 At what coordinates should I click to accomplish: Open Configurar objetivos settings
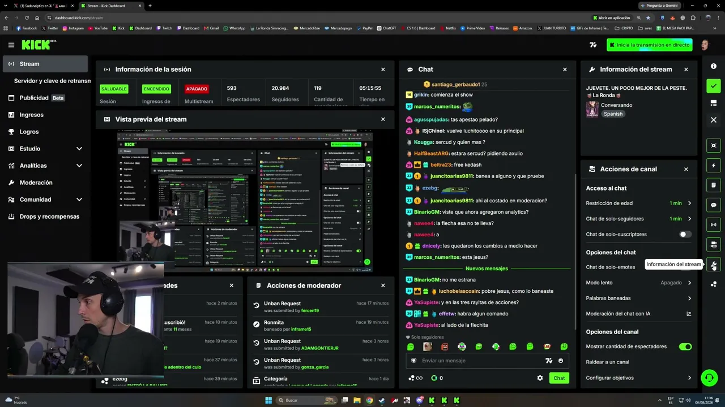pos(639,378)
